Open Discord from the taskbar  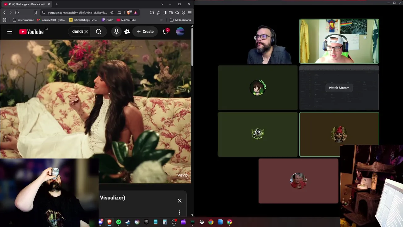(x=100, y=222)
